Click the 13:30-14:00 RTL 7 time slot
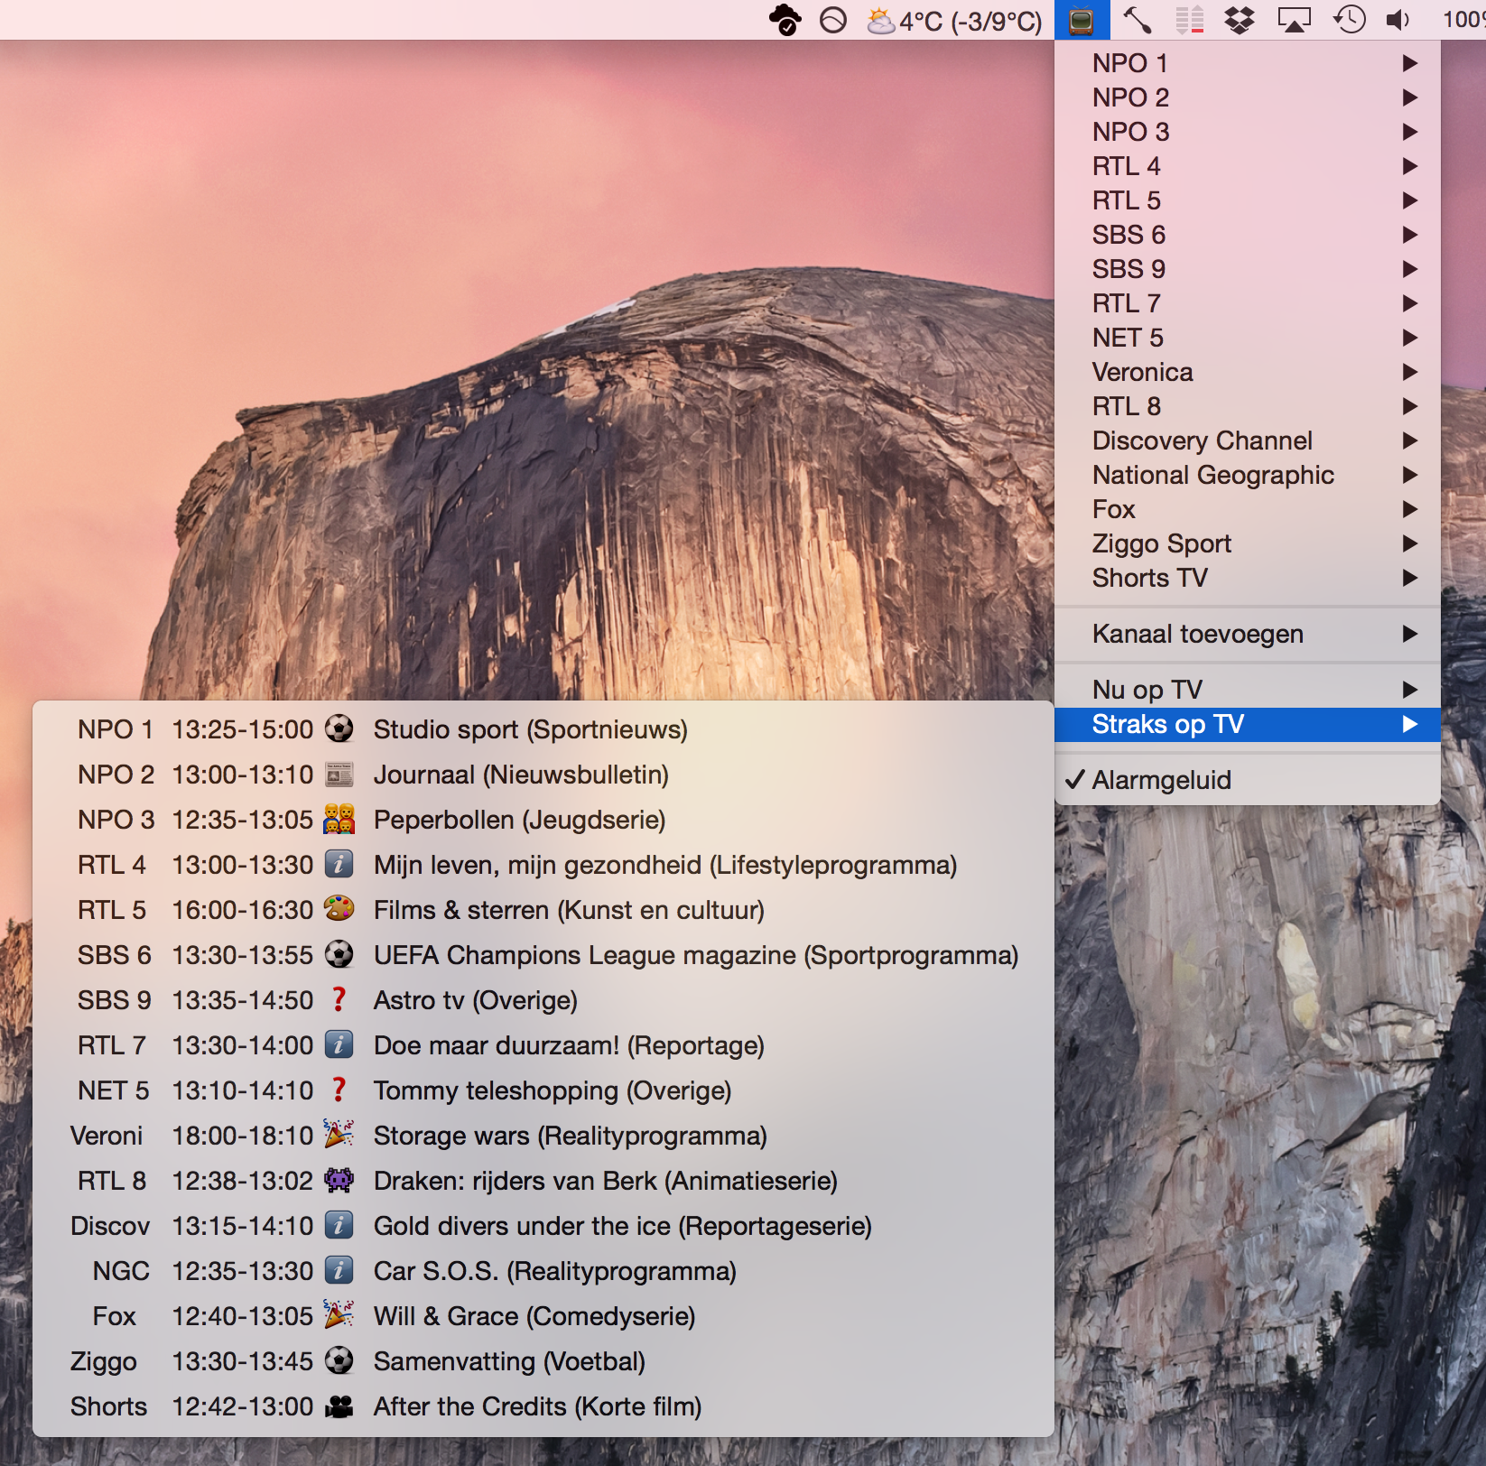This screenshot has width=1486, height=1466. pos(243,1045)
